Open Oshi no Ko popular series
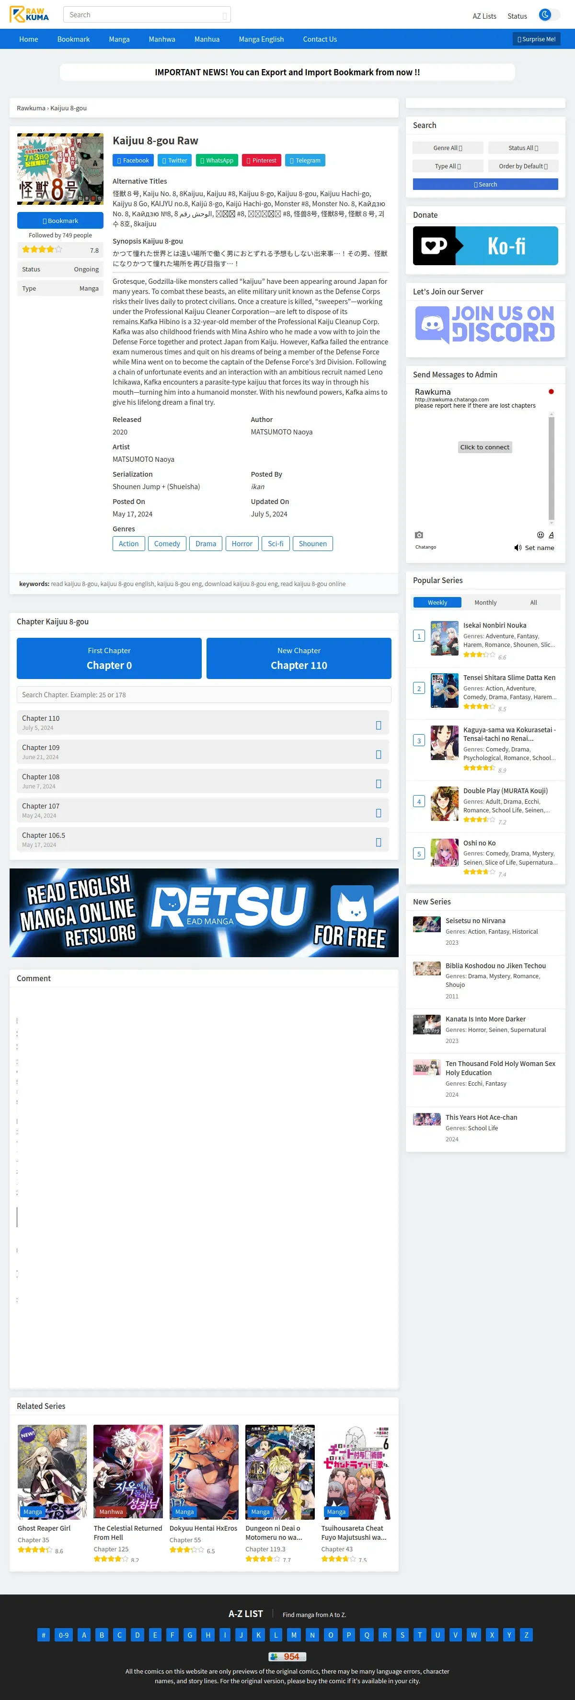Viewport: 575px width, 1700px height. coord(479,843)
